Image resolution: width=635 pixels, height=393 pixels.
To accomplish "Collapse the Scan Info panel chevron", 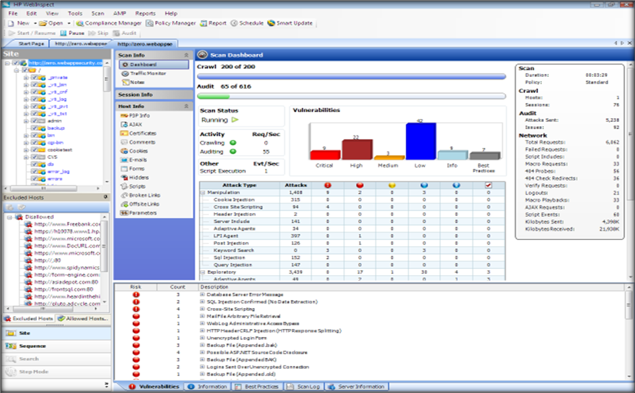I will (x=186, y=55).
